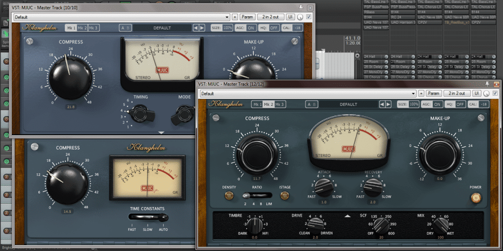Click the wet/dry mix knob icon in the [10/10] window header
This screenshot has height=251, width=503.
(x=301, y=17)
